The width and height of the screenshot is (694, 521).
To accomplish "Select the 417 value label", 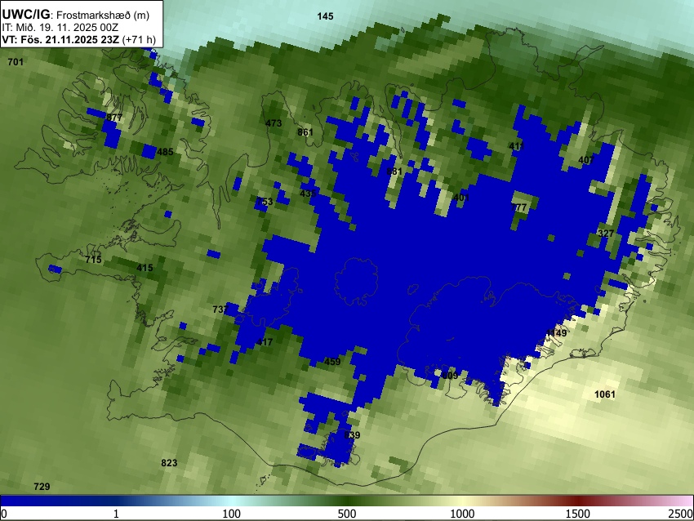I will (x=265, y=341).
